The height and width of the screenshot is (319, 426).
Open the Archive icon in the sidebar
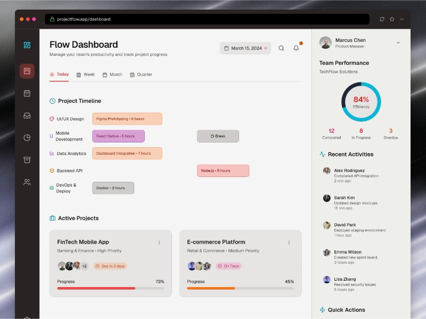[27, 159]
